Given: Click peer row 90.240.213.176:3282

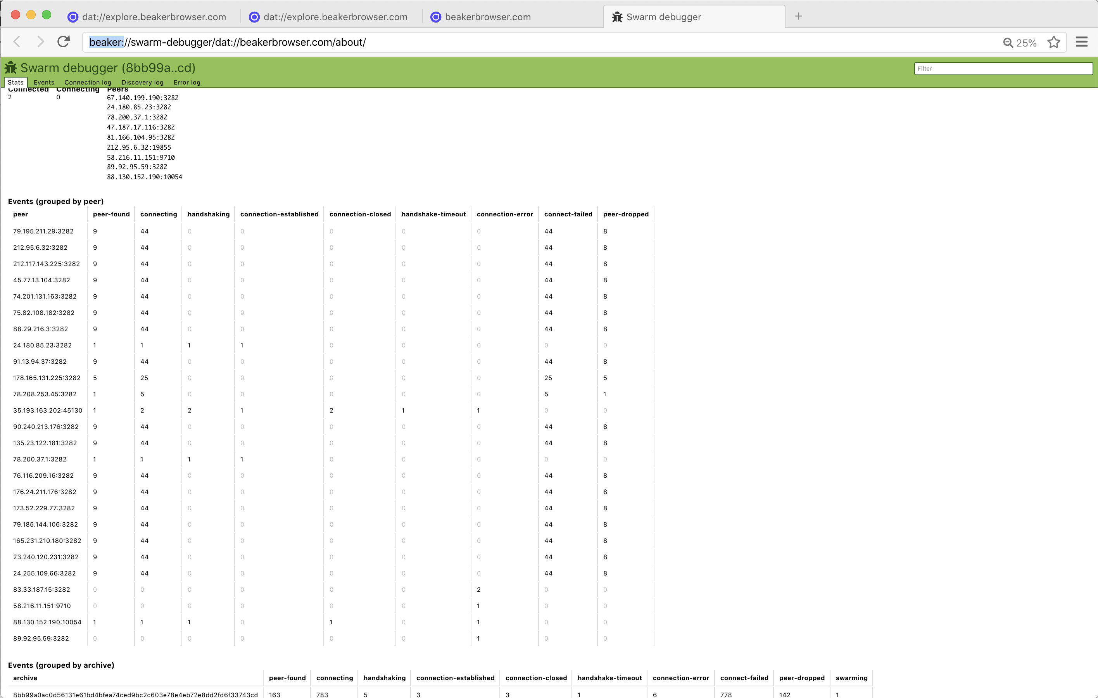Looking at the screenshot, I should (x=331, y=427).
